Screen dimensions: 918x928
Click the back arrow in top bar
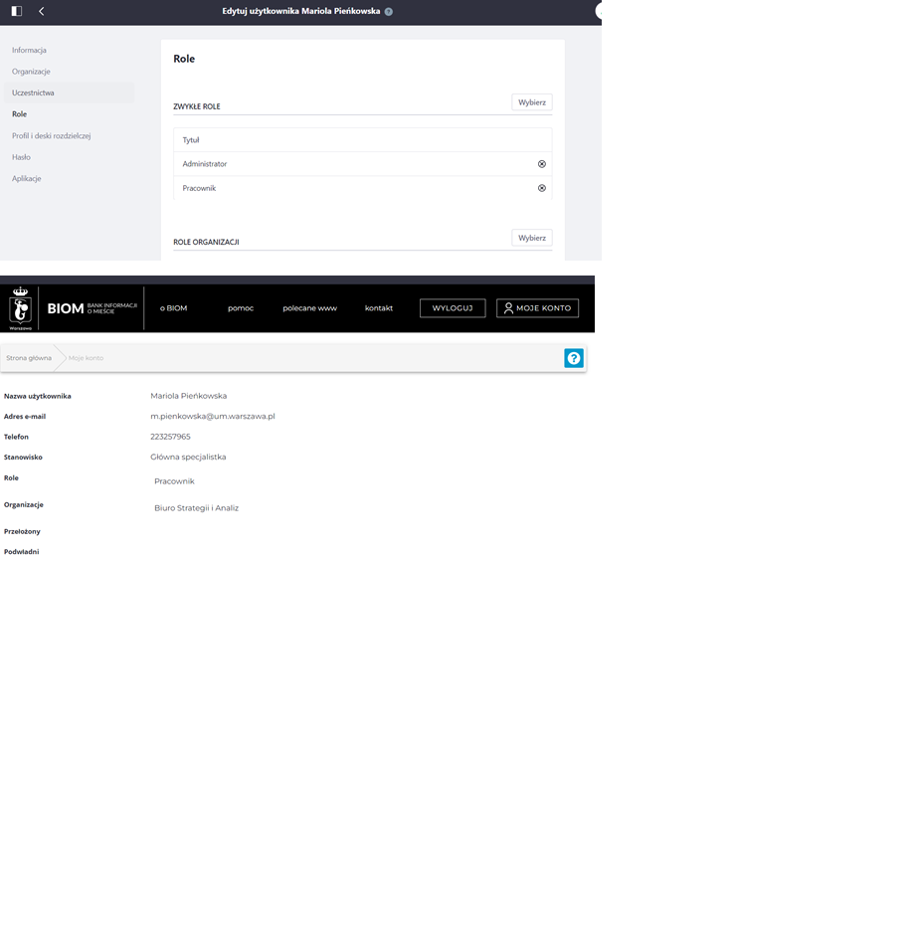point(41,11)
